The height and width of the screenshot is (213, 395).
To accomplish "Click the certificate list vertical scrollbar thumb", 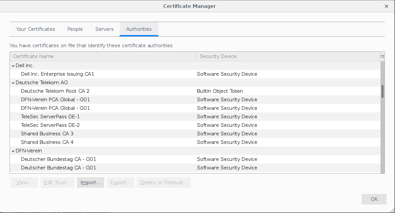I will pyautogui.click(x=383, y=91).
